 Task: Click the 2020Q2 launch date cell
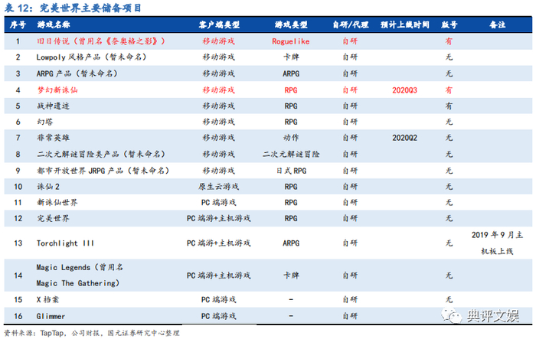[405, 138]
